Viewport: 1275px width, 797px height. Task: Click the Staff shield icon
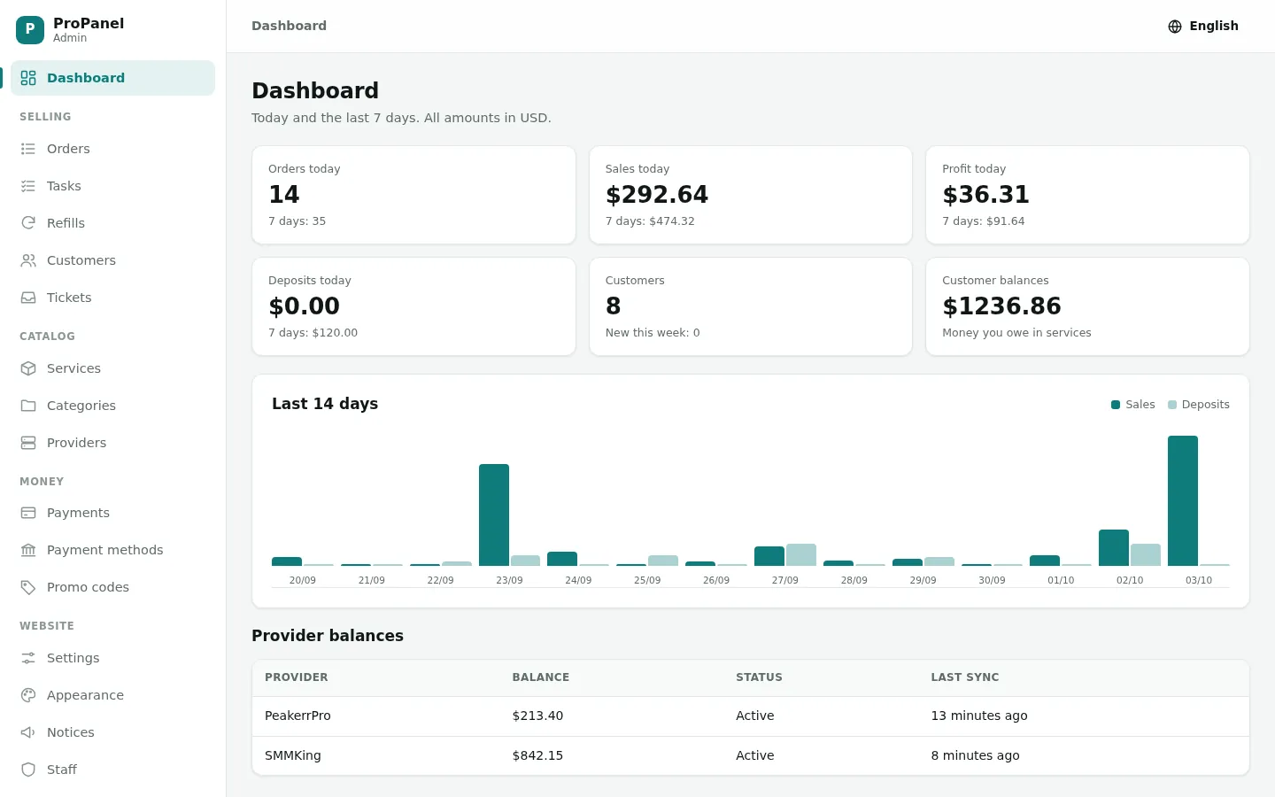coord(28,770)
